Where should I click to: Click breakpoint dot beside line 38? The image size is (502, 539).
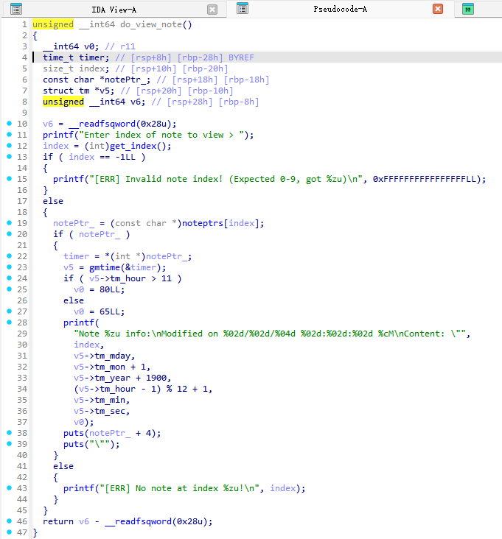[x=9, y=433]
